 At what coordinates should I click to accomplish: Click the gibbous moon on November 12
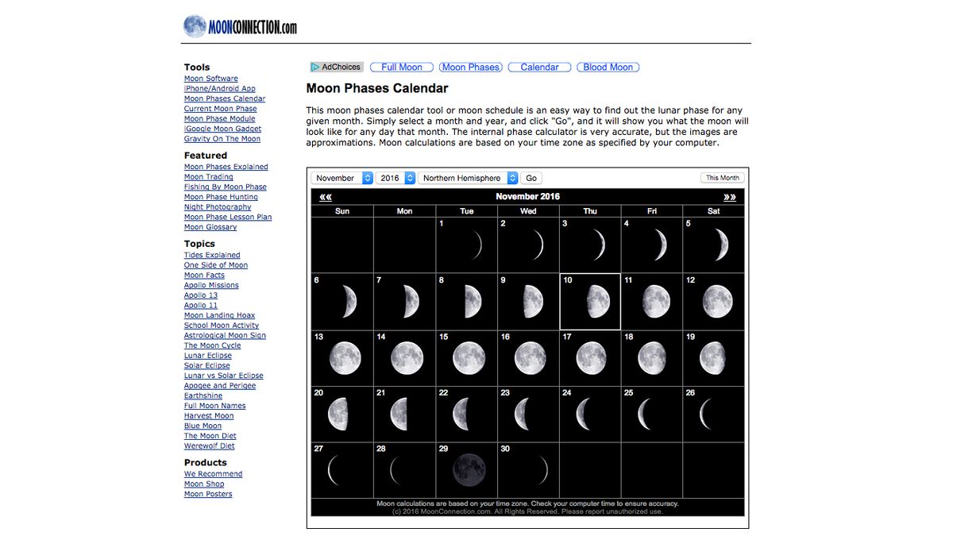click(x=718, y=302)
